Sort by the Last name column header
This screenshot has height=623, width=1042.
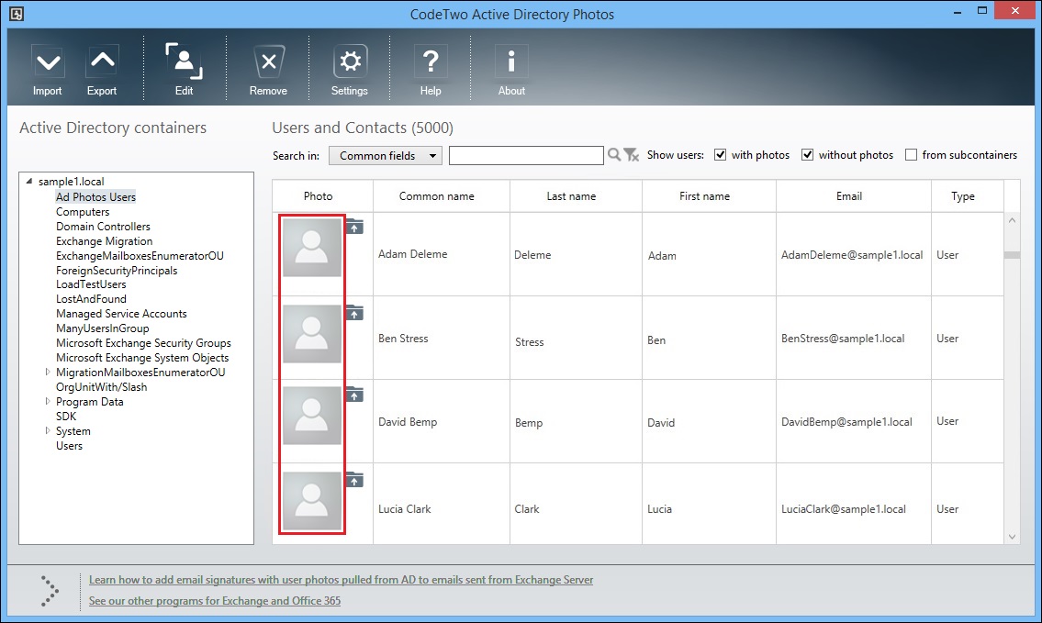click(x=576, y=196)
